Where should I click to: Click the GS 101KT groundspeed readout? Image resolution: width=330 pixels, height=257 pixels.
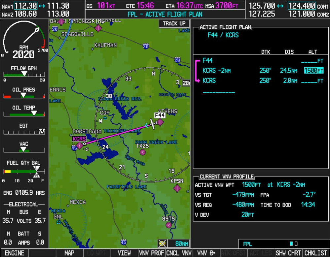[x=101, y=6]
